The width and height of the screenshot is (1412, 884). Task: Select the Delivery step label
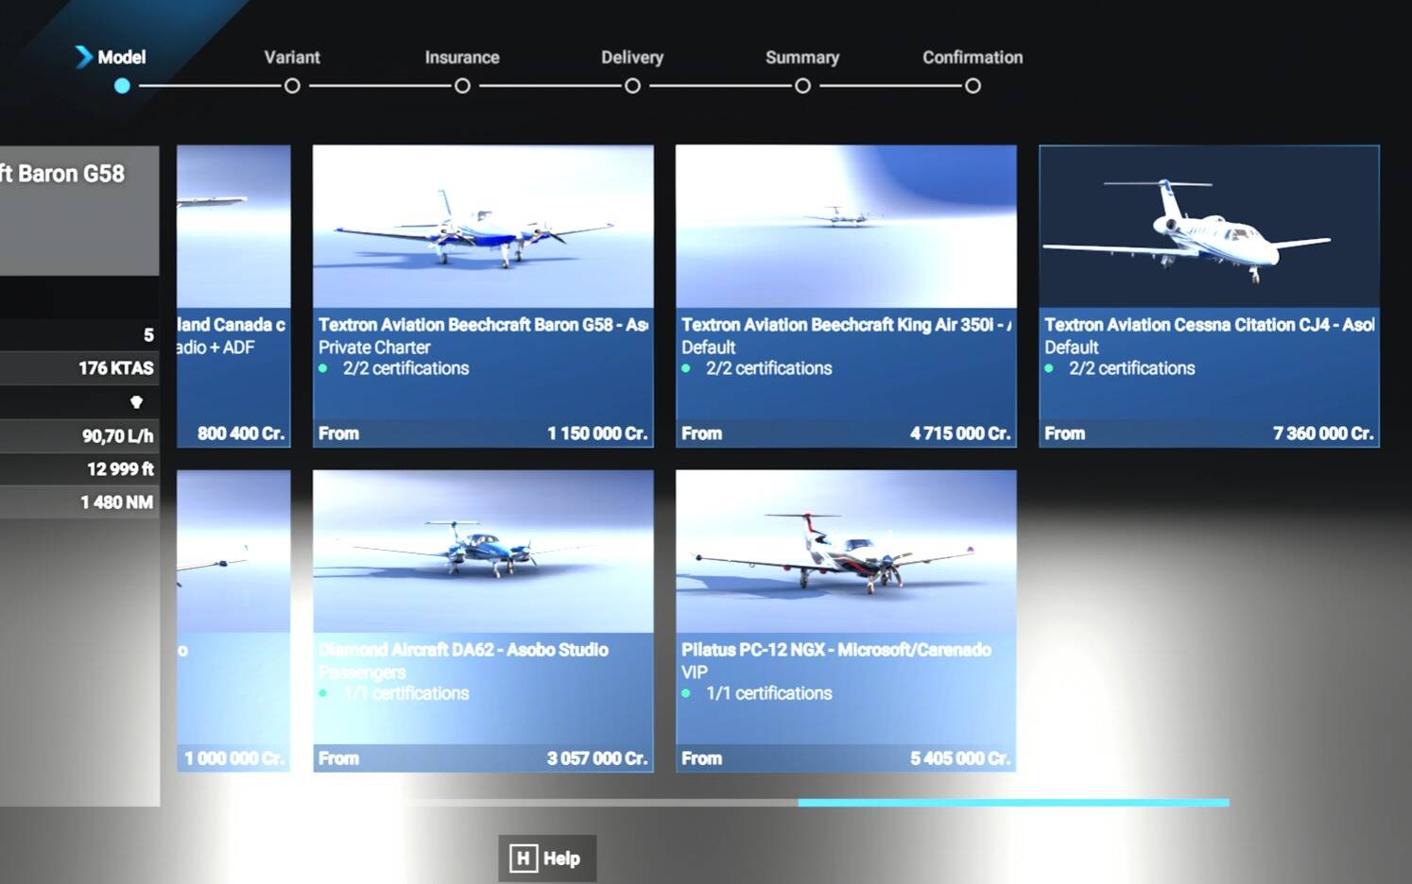click(632, 57)
